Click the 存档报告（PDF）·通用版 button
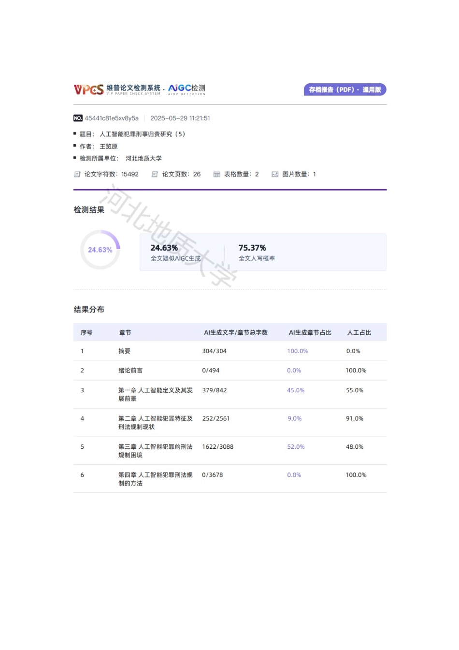Screen dimensions: 459x650 344,89
